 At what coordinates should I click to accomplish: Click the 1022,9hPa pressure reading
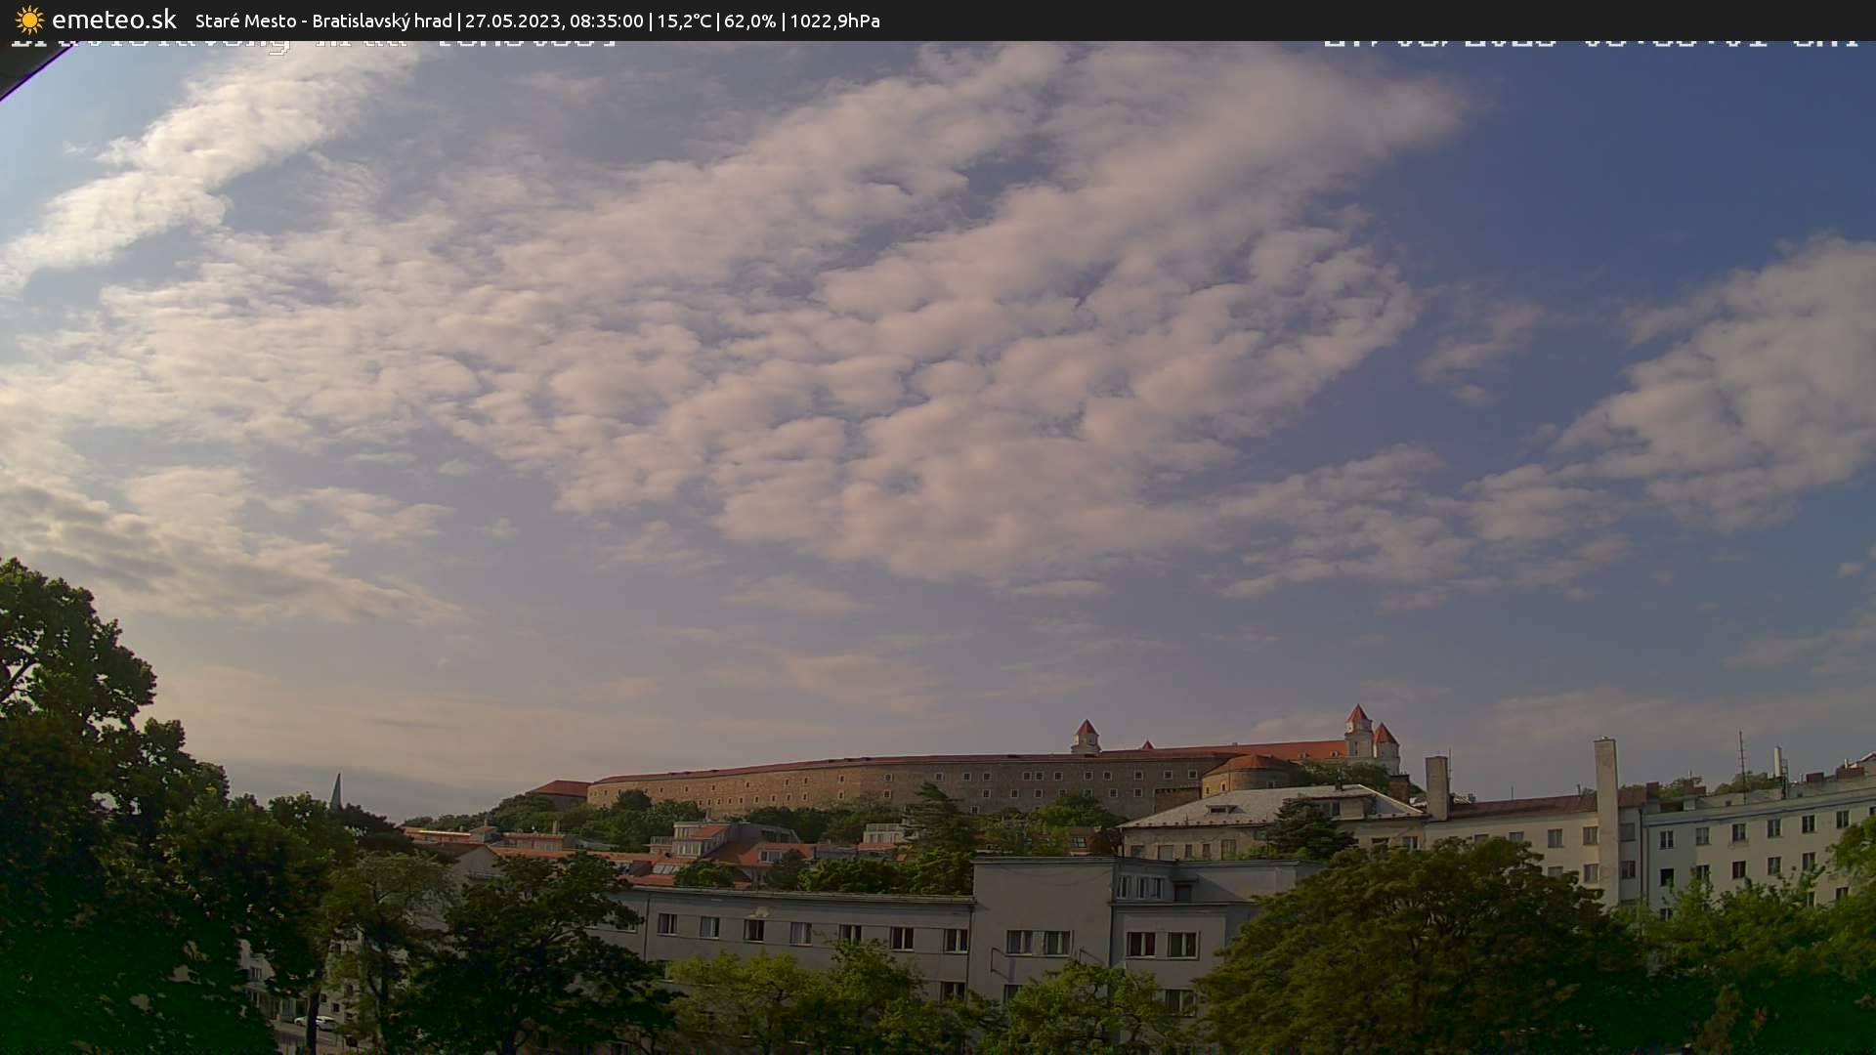[834, 21]
